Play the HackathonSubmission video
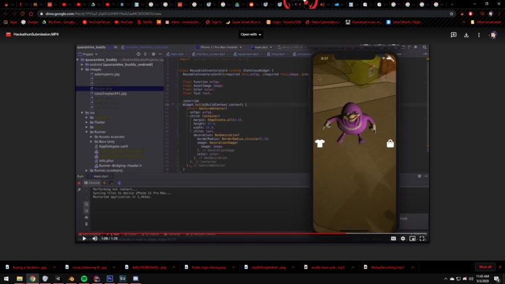 point(85,238)
